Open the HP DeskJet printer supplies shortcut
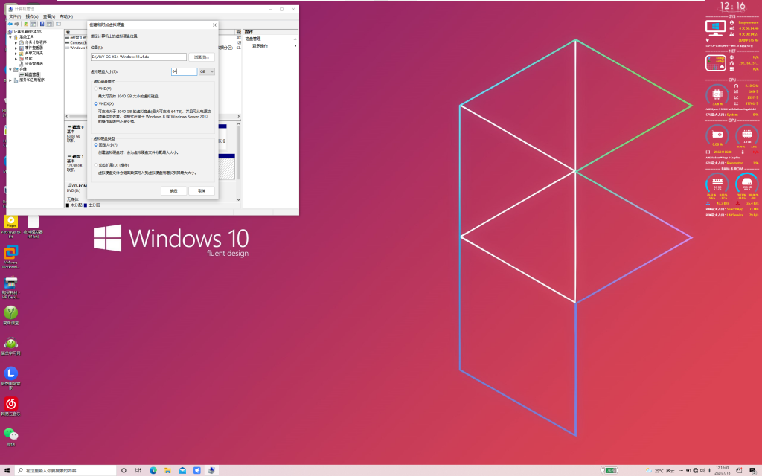The width and height of the screenshot is (762, 476). point(10,287)
